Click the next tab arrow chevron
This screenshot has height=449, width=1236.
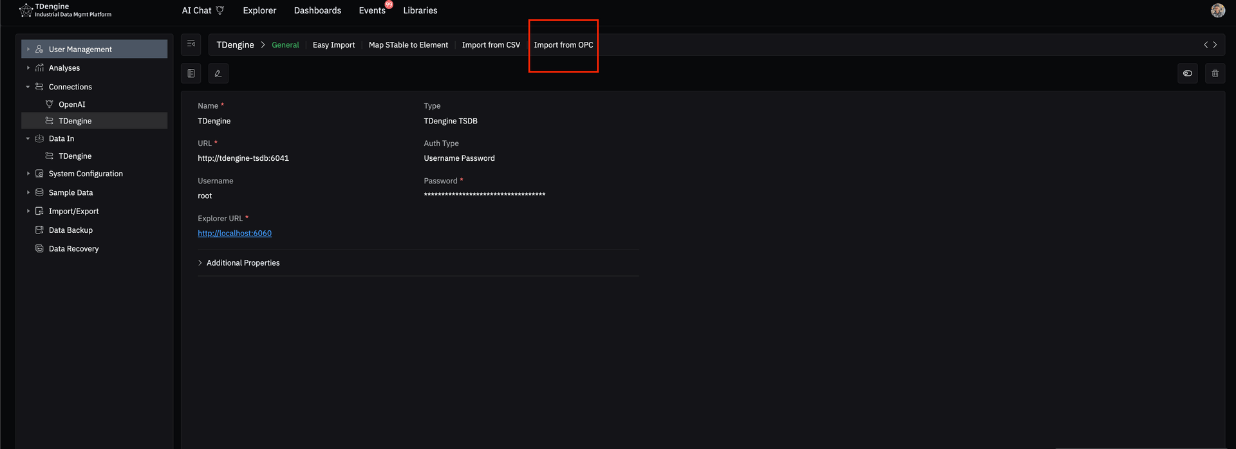tap(1215, 45)
